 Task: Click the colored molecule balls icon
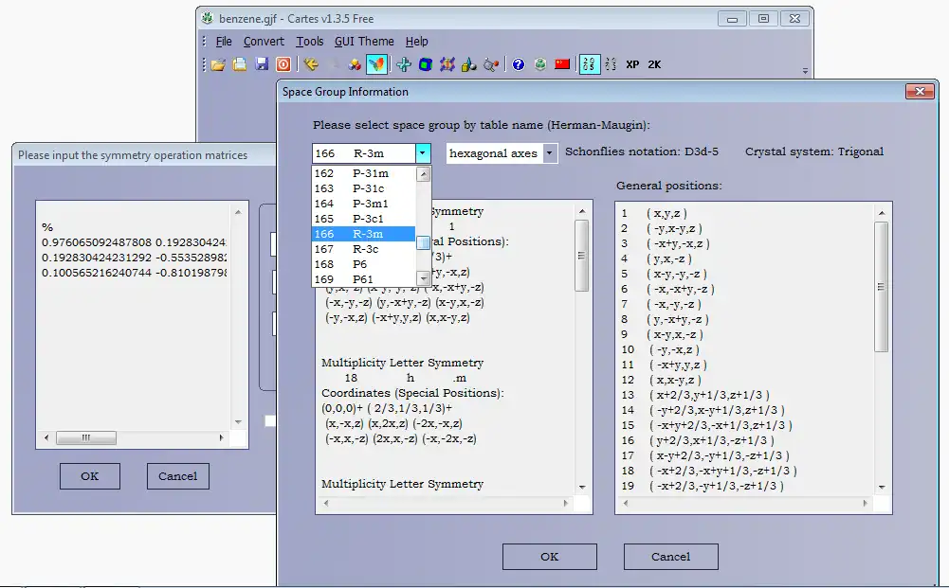(x=355, y=64)
